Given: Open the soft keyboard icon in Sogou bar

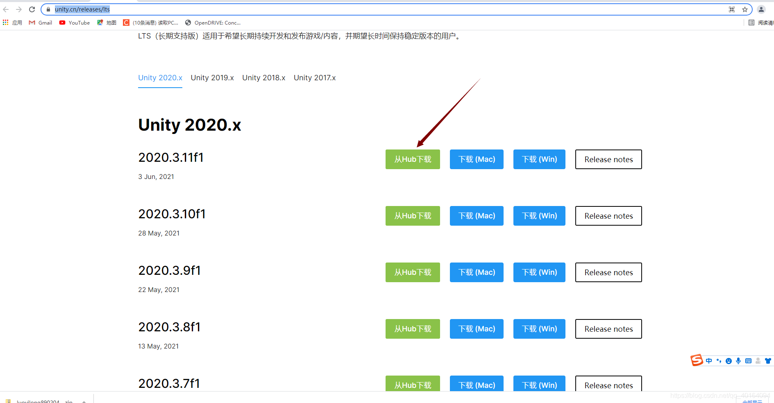Looking at the screenshot, I should 748,361.
